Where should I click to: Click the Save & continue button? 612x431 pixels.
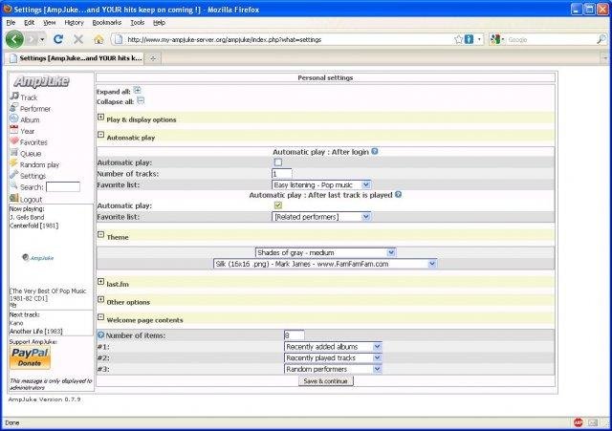326,380
